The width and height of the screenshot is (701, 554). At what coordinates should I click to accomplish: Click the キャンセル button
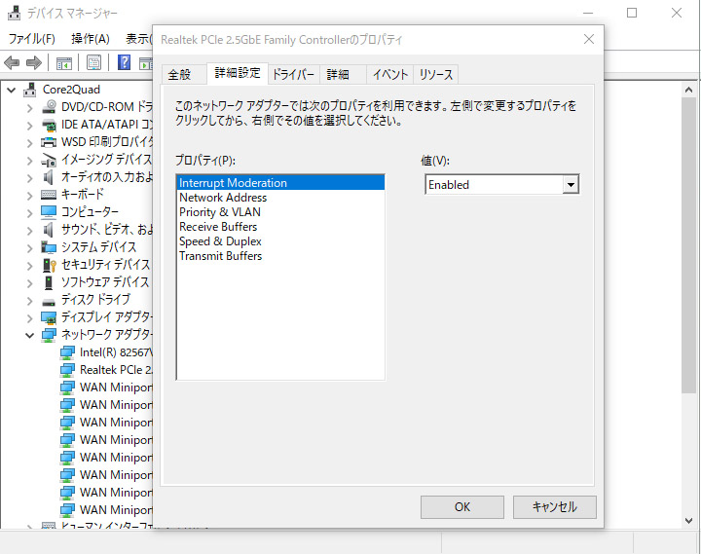pyautogui.click(x=554, y=507)
